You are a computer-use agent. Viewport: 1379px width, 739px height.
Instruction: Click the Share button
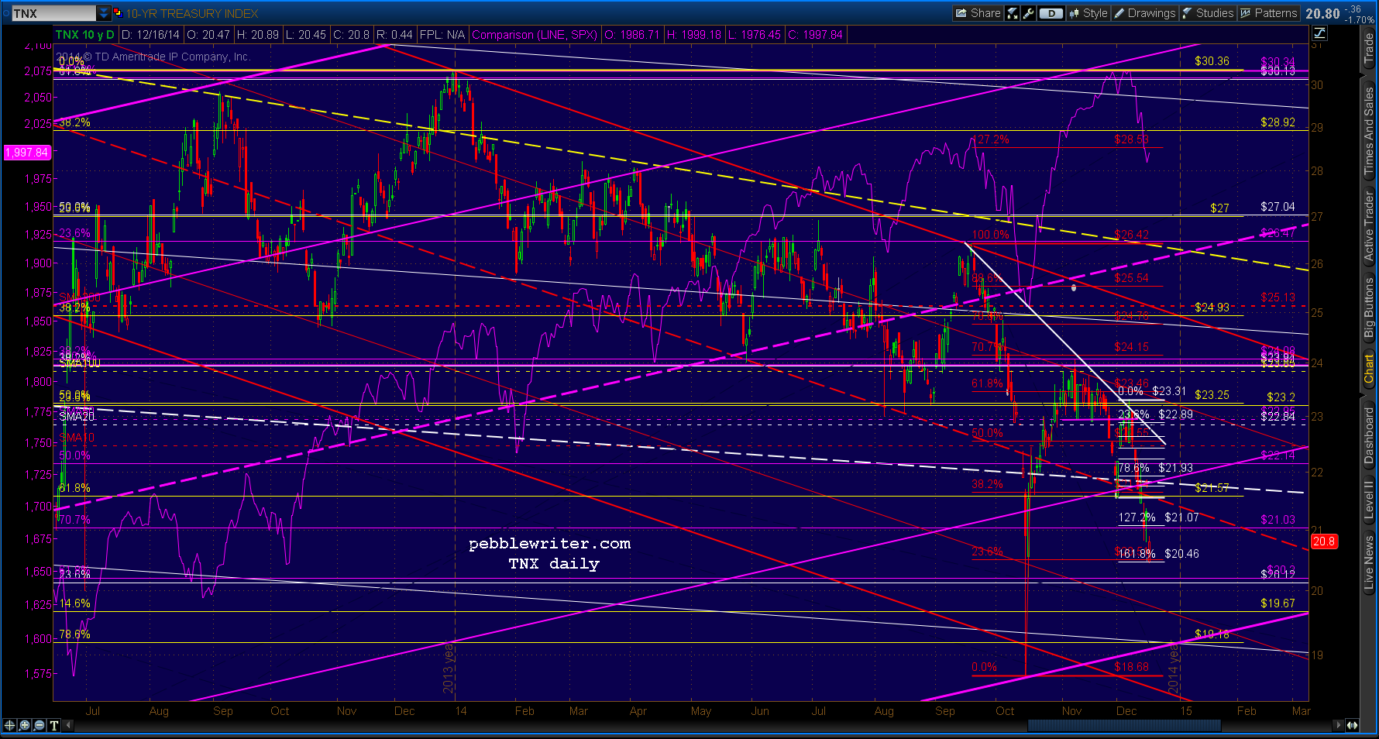point(978,13)
